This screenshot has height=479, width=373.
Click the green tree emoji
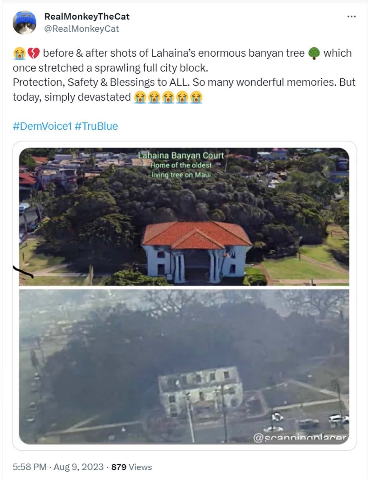click(314, 53)
